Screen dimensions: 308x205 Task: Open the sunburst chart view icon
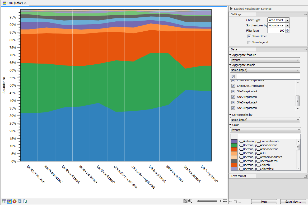coord(15,201)
